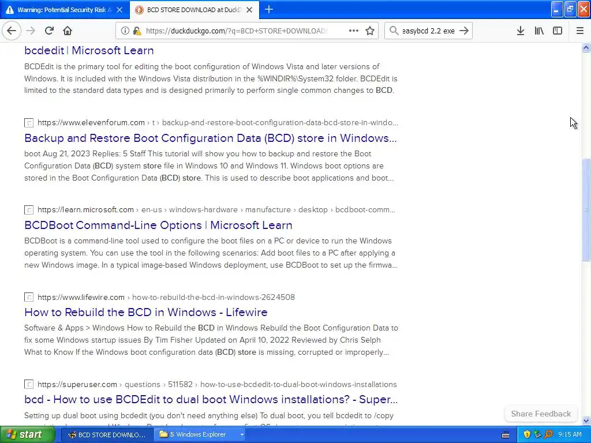Click the orange magnifier tray icon
The width and height of the screenshot is (591, 443).
tap(548, 435)
